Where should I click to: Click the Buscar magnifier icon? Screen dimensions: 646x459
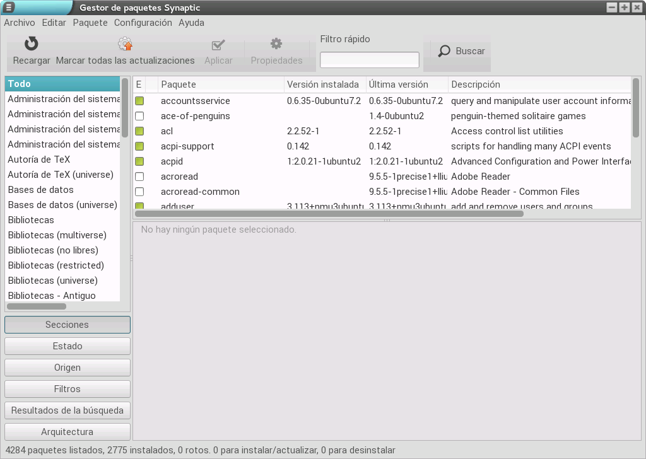[x=445, y=51]
